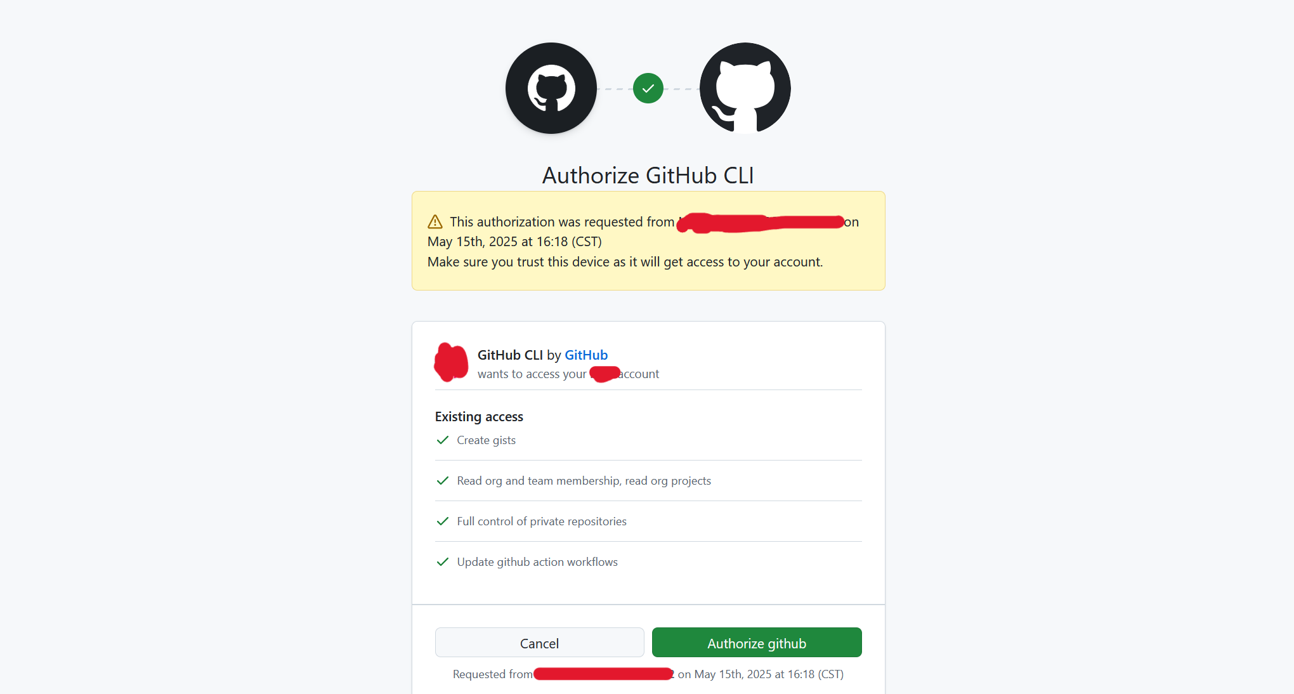The height and width of the screenshot is (694, 1294).
Task: Click checkmark beside Full control of private repositories
Action: click(x=443, y=521)
